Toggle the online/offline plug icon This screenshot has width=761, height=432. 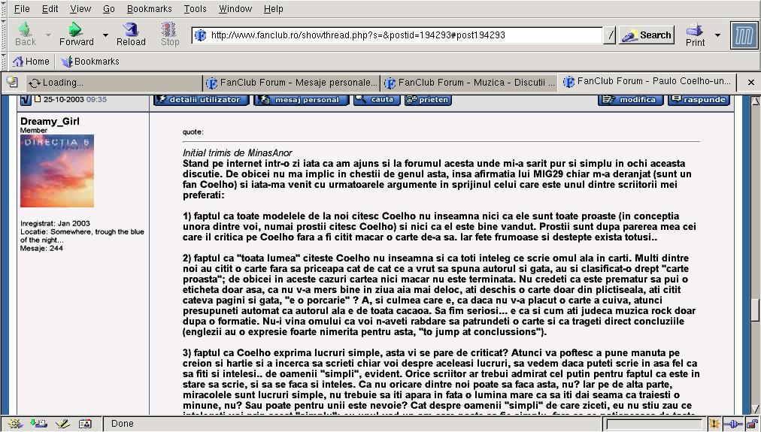[732, 424]
